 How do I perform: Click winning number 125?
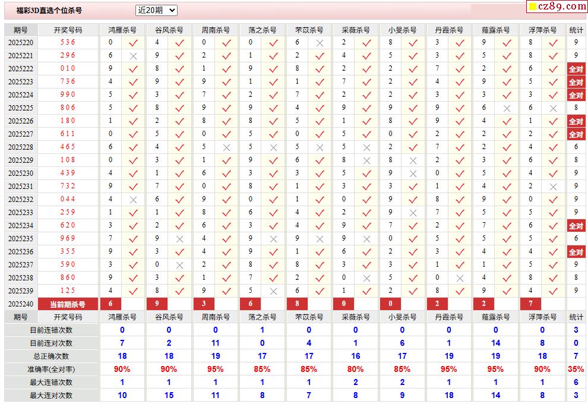coord(68,291)
